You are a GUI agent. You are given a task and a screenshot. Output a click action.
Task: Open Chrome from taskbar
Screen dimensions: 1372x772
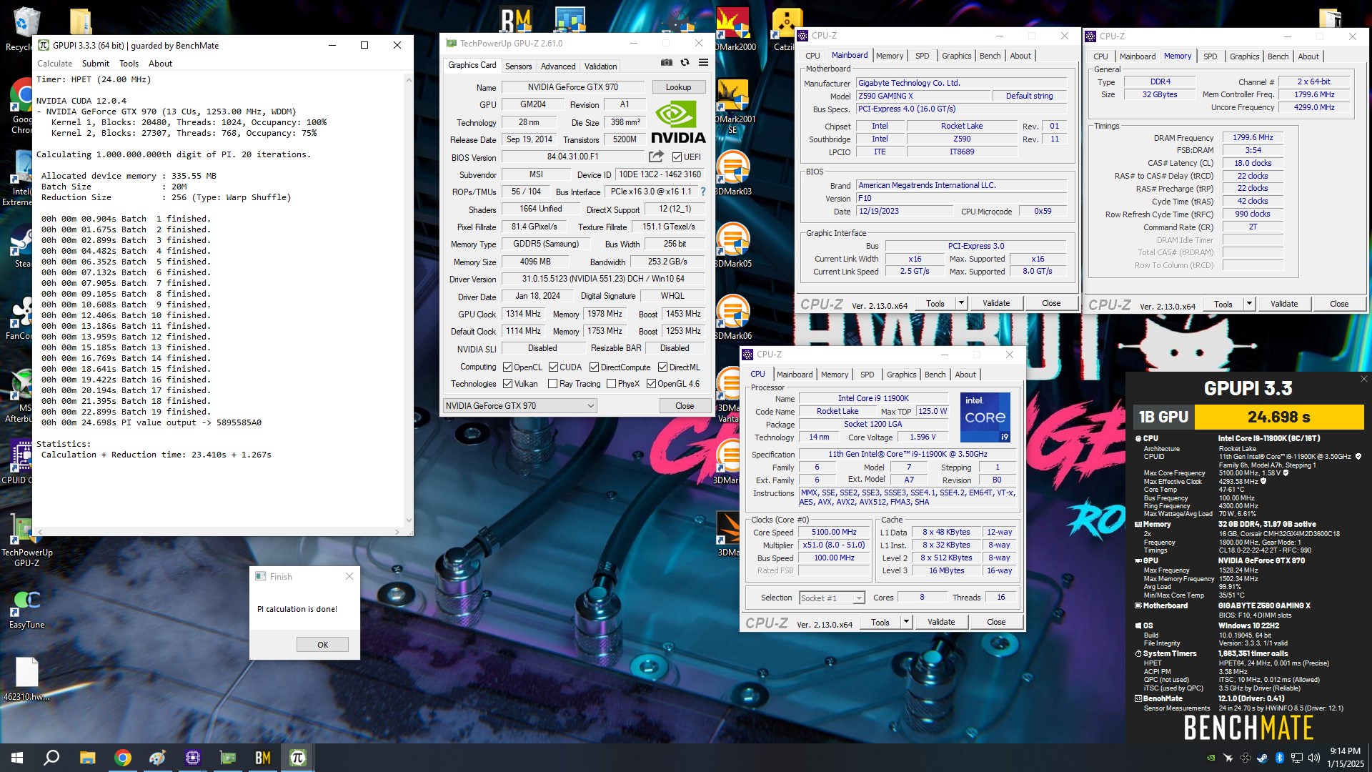tap(123, 758)
